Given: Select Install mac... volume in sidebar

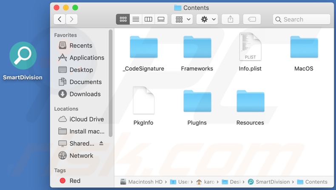Looking at the screenshot, I should tap(81, 131).
